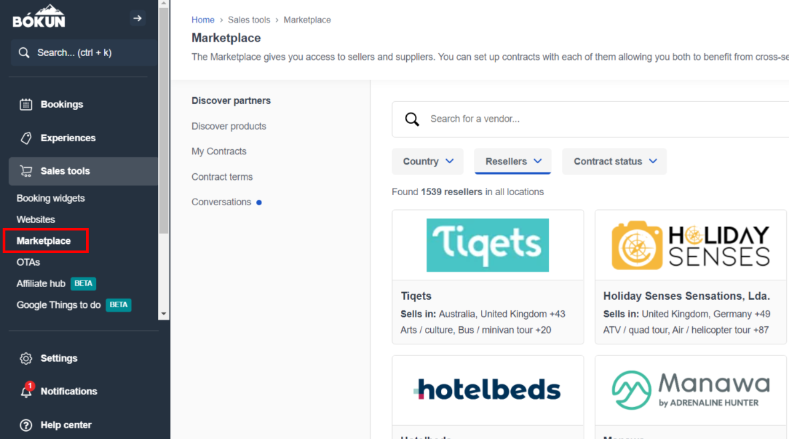Screen dimensions: 789x439
Task: Expand the Contract status dropdown
Action: click(614, 161)
